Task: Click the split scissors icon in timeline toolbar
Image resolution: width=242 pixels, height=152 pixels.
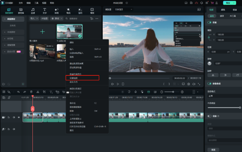Action: [38, 92]
